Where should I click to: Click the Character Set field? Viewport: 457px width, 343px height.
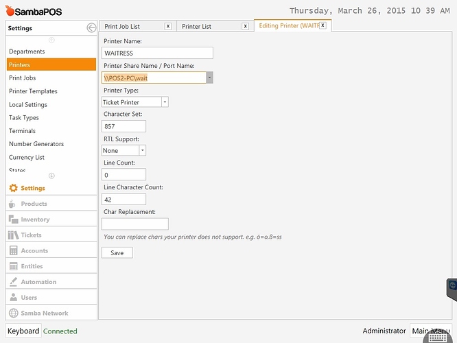pyautogui.click(x=124, y=126)
